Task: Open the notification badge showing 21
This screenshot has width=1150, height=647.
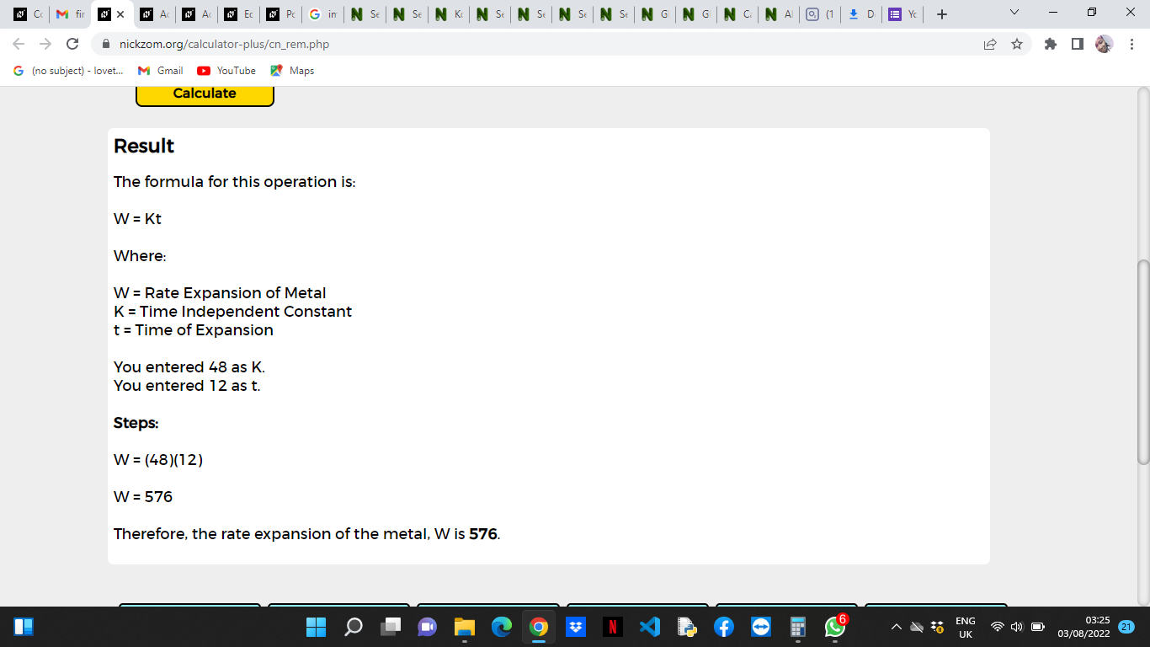Action: click(1127, 627)
